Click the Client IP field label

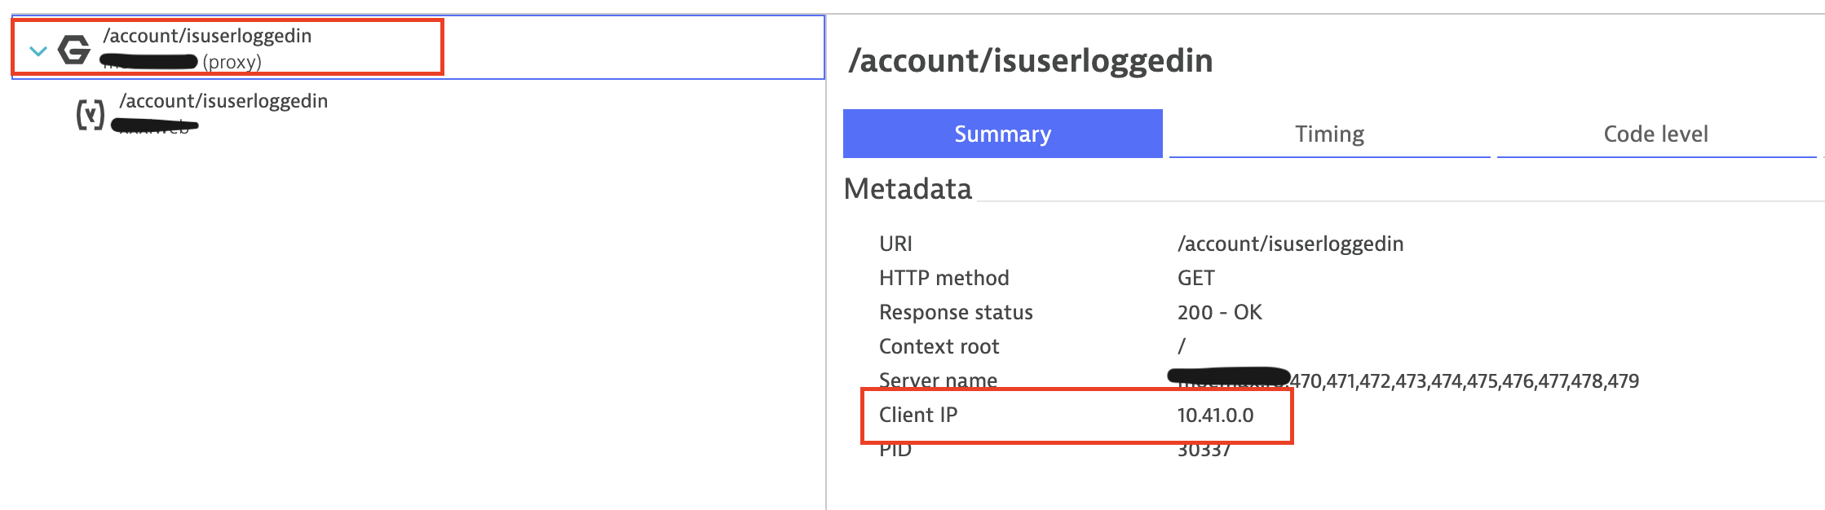(x=918, y=415)
